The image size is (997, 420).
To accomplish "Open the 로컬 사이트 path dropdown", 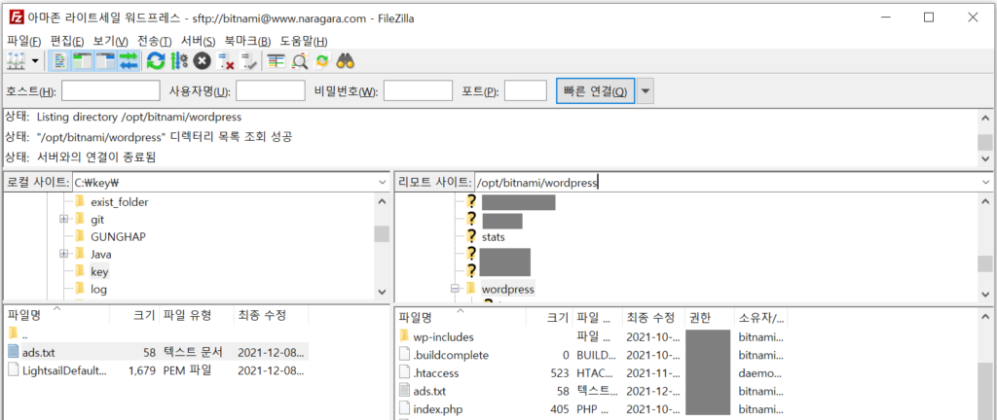I will coord(382,182).
